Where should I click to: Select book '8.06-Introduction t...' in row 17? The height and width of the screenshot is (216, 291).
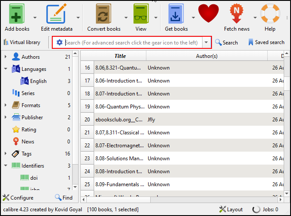point(119,81)
